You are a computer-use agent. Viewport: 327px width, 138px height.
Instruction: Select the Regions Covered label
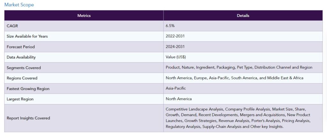22,78
